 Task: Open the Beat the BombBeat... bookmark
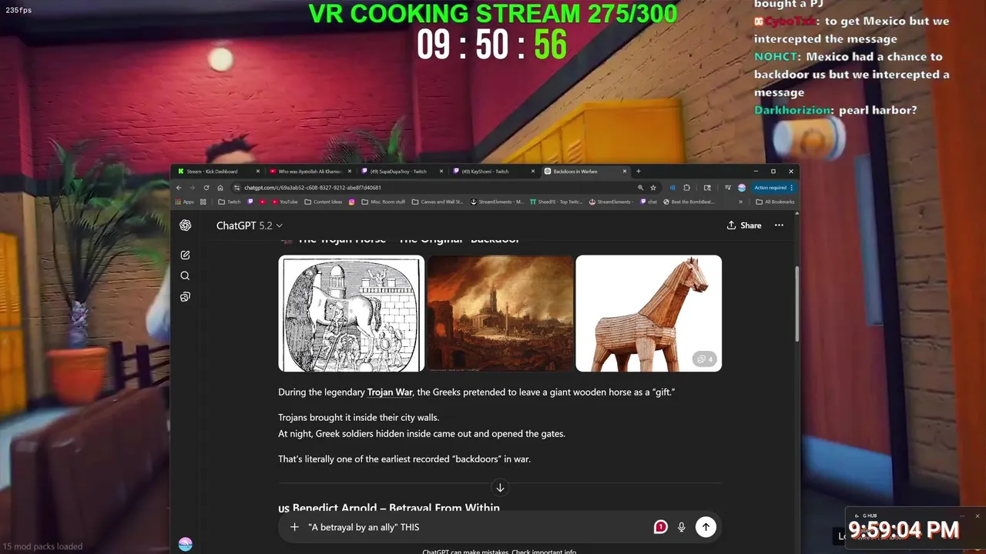(689, 202)
